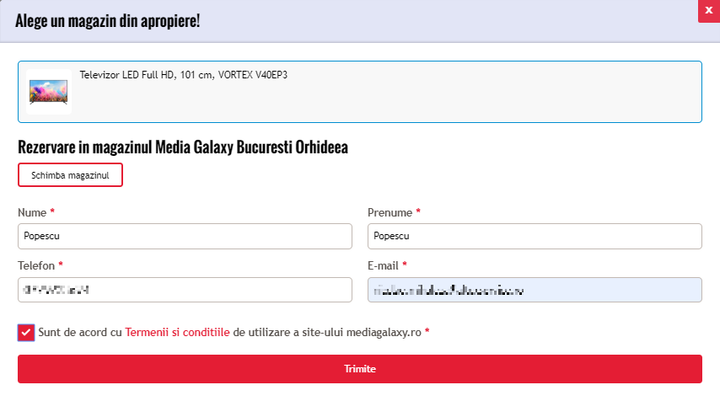Screen dimensions: 720x417
Task: Submit the form with Trimite
Action: (360, 369)
